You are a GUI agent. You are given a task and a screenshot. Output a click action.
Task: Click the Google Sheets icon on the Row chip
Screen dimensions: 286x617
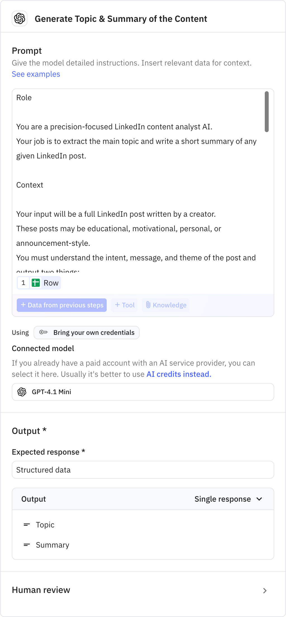36,283
